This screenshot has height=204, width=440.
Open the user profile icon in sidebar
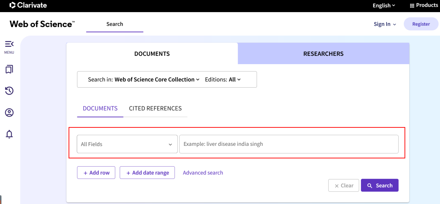9,113
